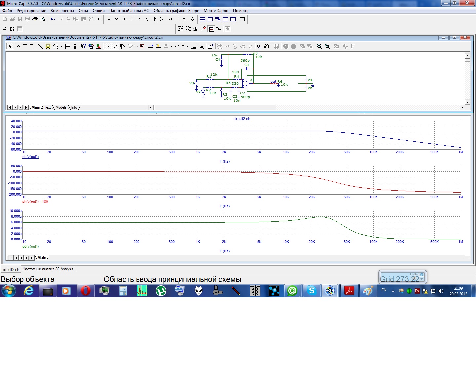
Task: Click the new file icon
Action: (5, 19)
